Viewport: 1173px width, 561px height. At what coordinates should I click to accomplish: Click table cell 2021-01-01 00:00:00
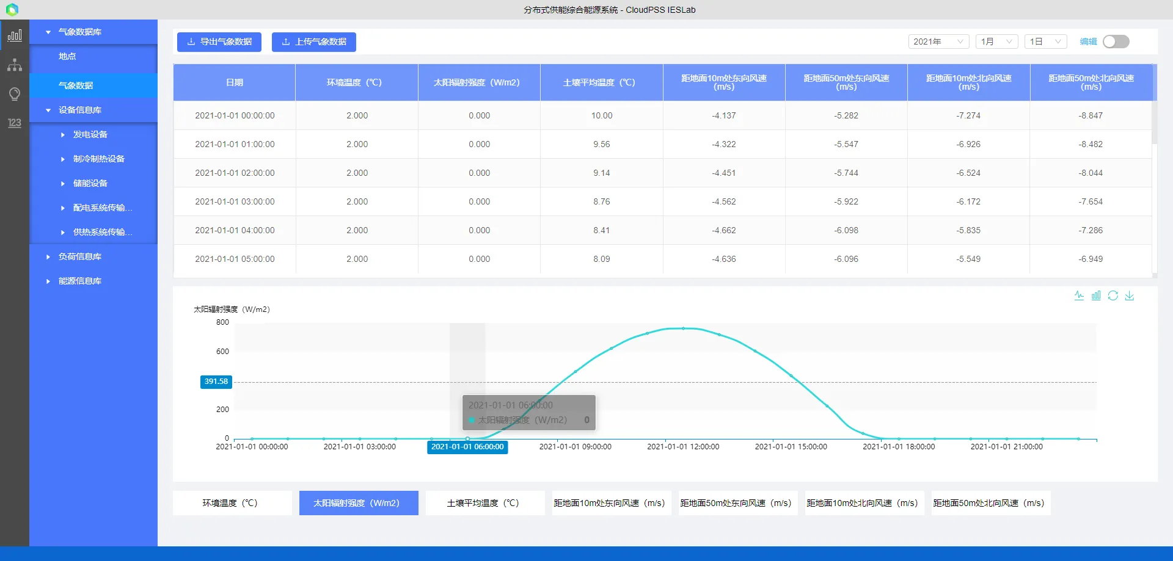click(235, 115)
